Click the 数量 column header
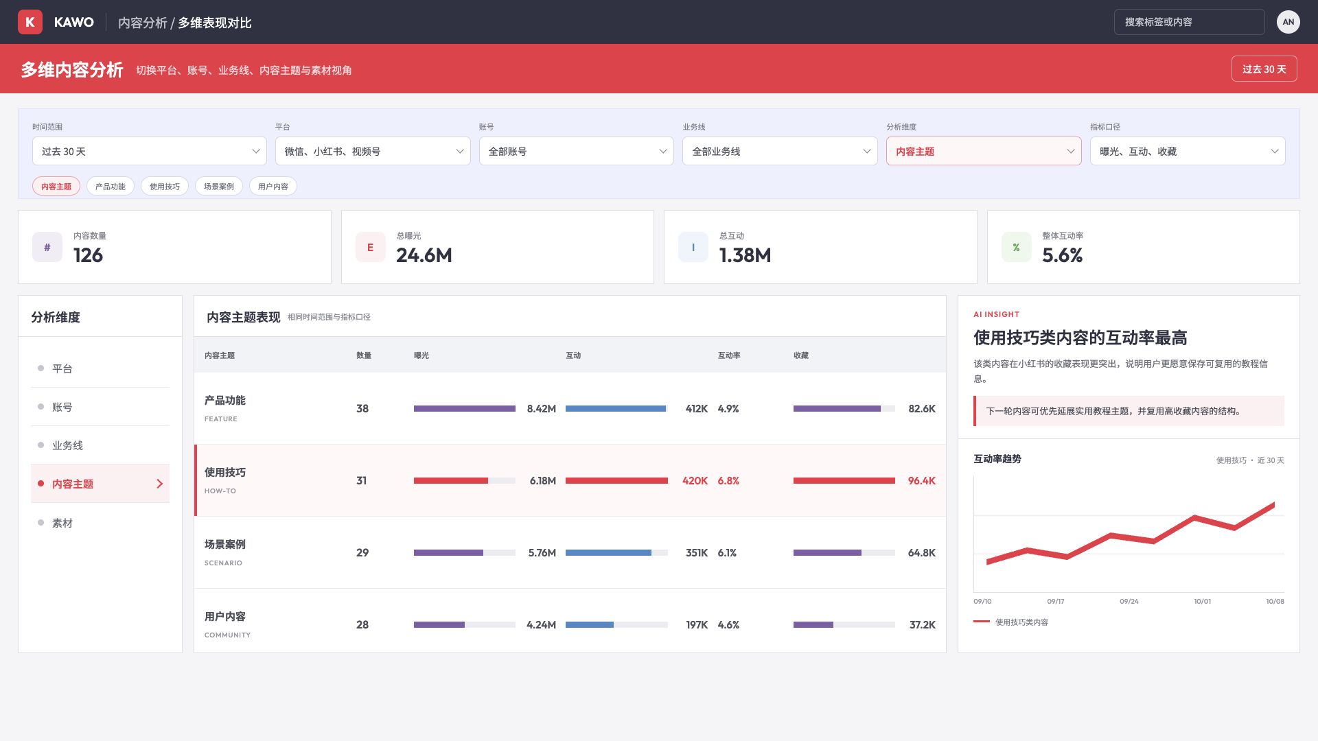This screenshot has width=1318, height=741. pos(364,355)
